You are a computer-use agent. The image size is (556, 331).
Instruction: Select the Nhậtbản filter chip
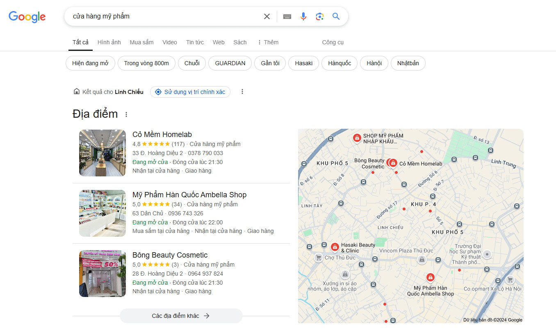(x=408, y=63)
